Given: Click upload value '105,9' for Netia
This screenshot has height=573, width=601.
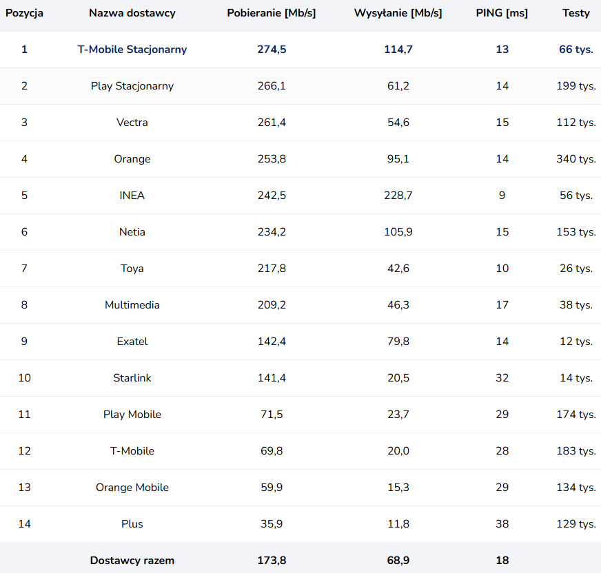Looking at the screenshot, I should click(x=398, y=232).
